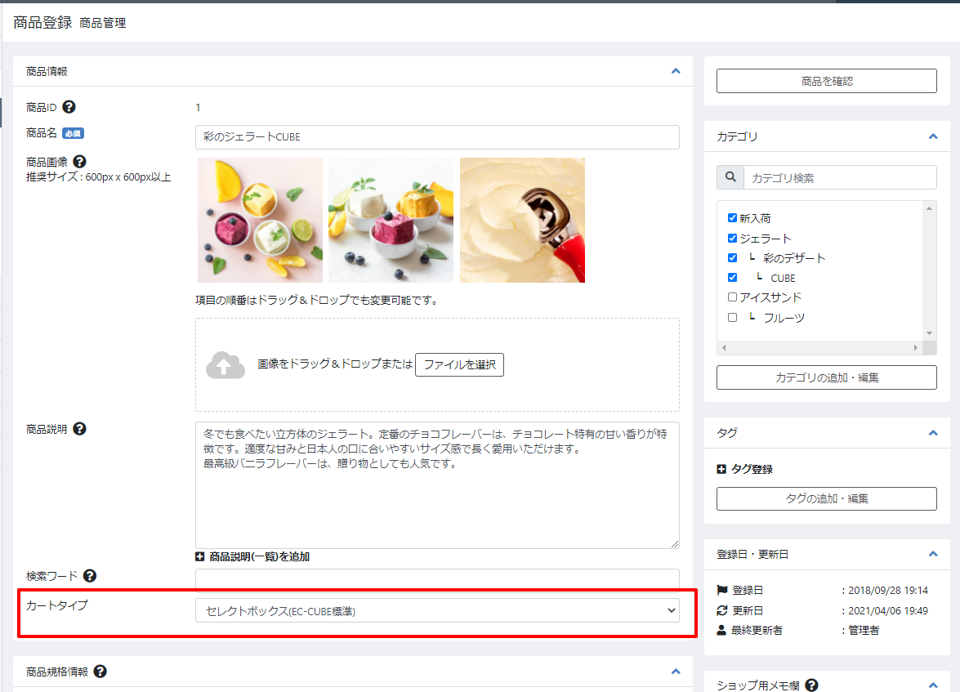Check the フルーツ category checkbox
960x692 pixels.
point(732,317)
